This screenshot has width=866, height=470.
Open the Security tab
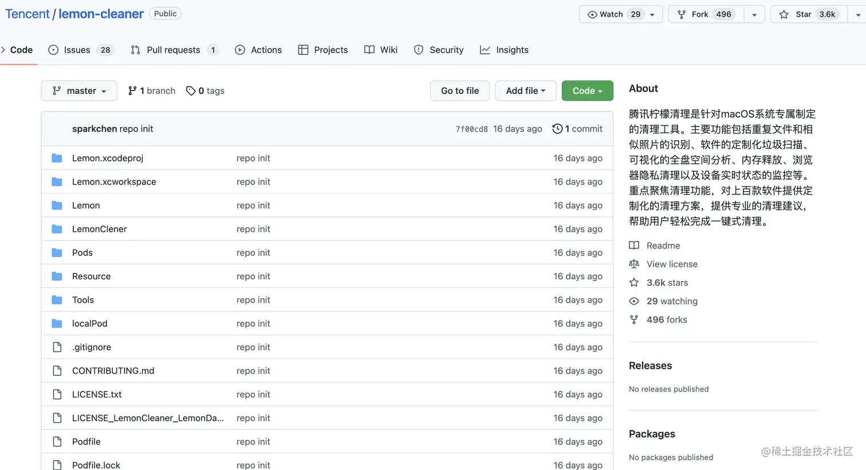pos(439,50)
